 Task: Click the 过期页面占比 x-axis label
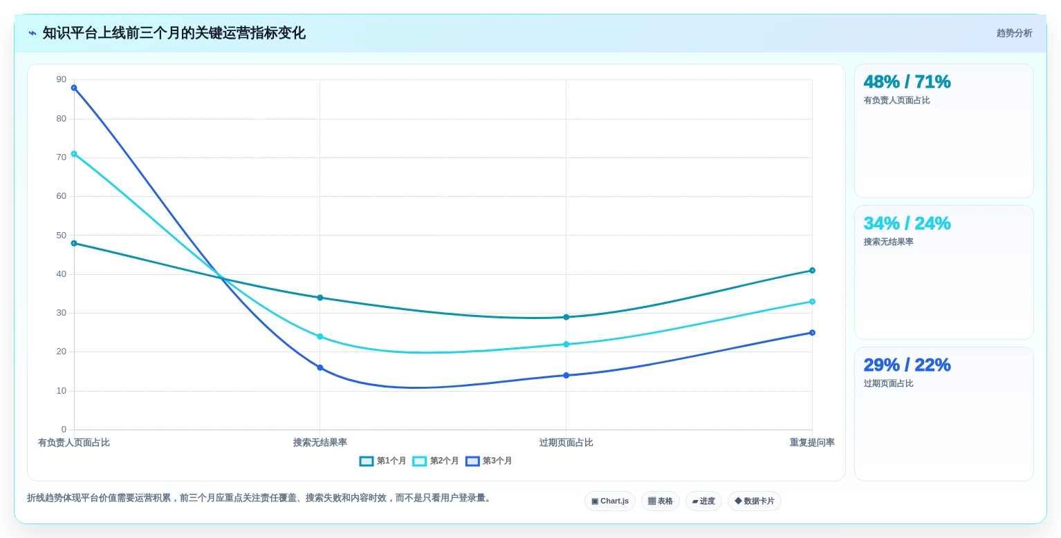tap(566, 443)
